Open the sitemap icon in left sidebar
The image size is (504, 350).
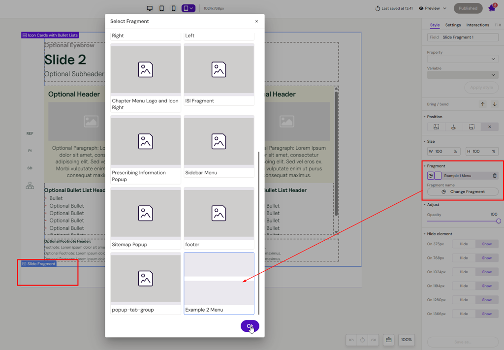[x=30, y=186]
